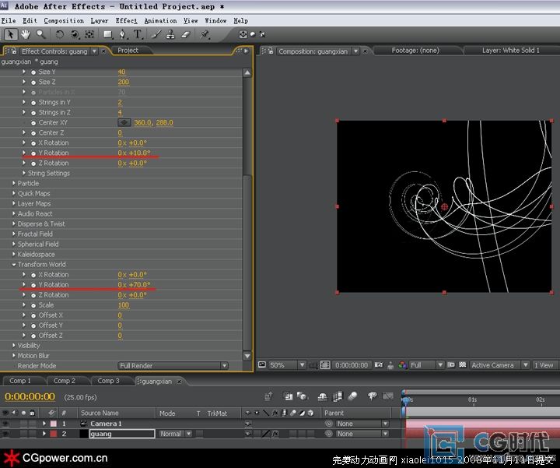Show channel RGB color circles icon

point(403,365)
